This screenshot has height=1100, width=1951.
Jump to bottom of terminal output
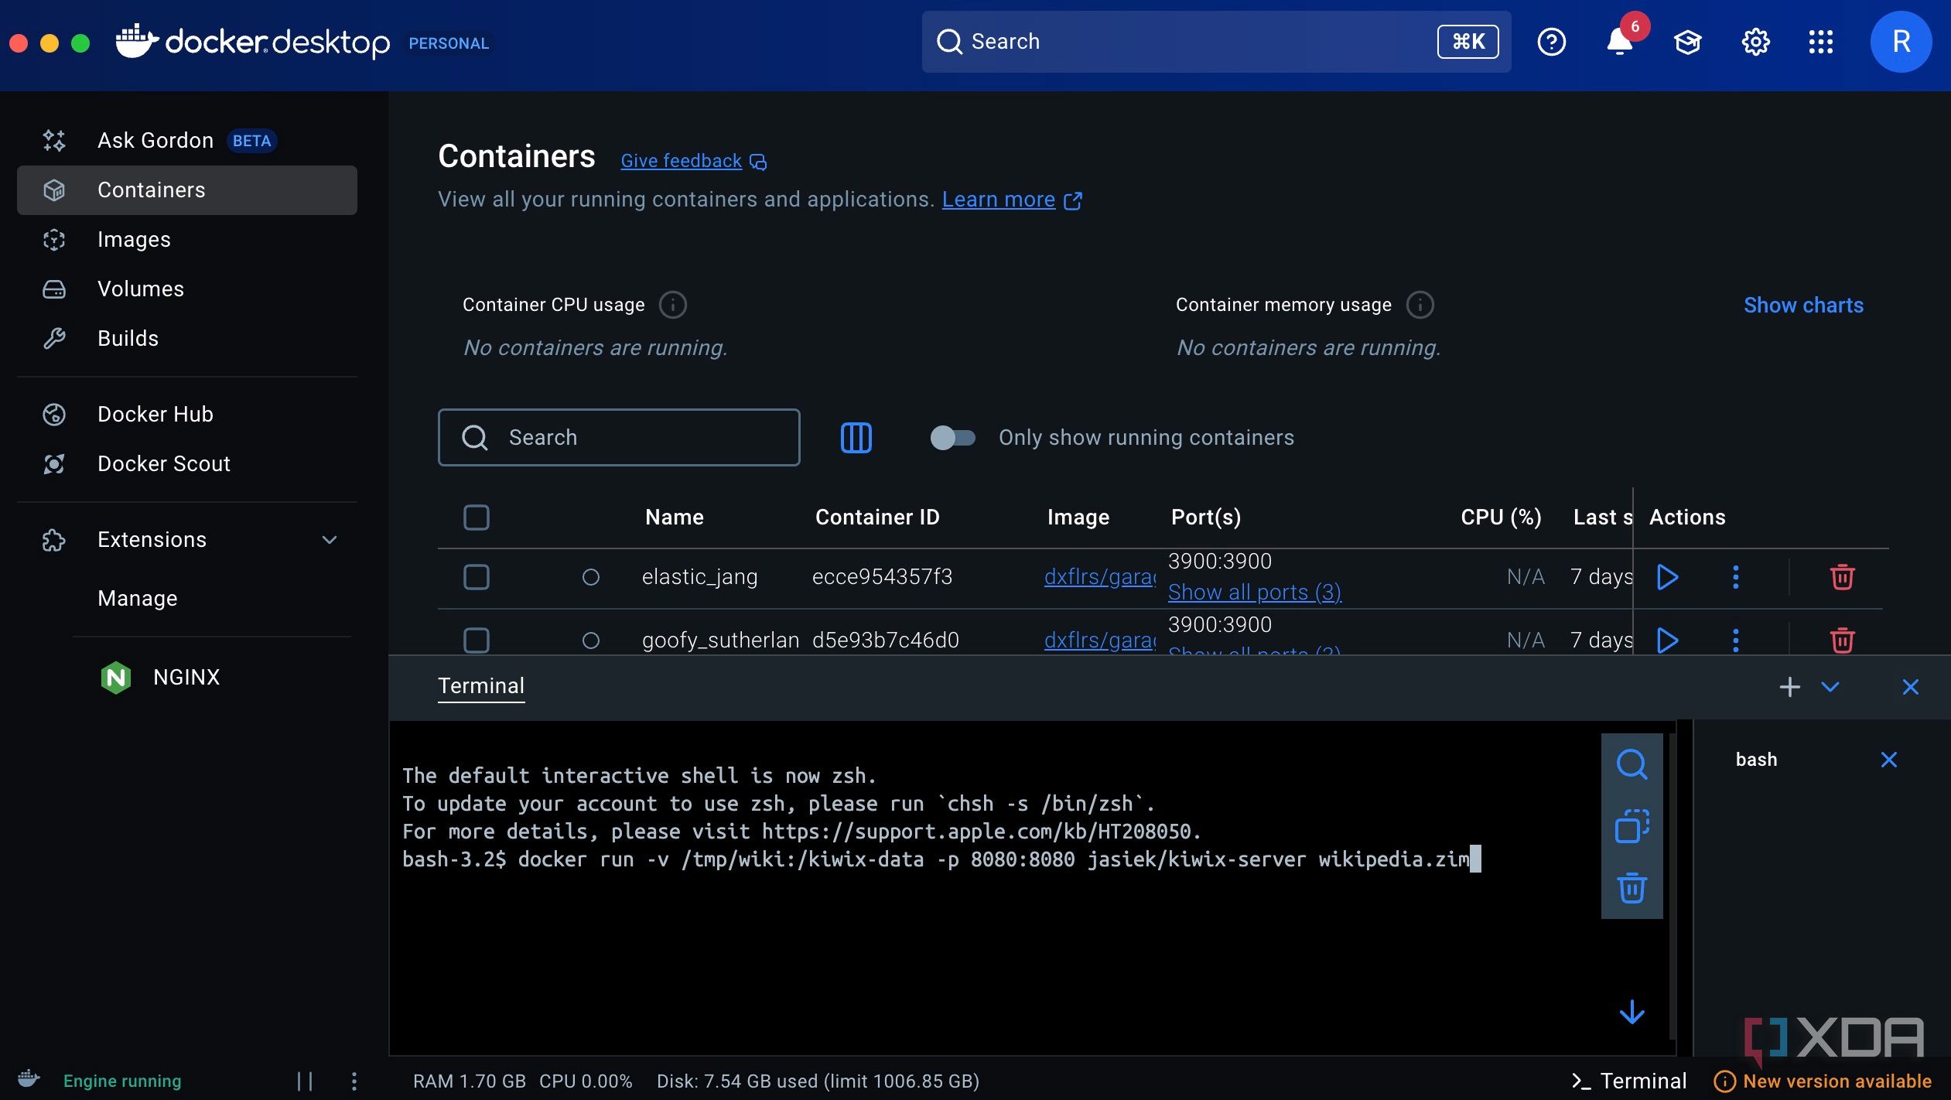pos(1632,1012)
